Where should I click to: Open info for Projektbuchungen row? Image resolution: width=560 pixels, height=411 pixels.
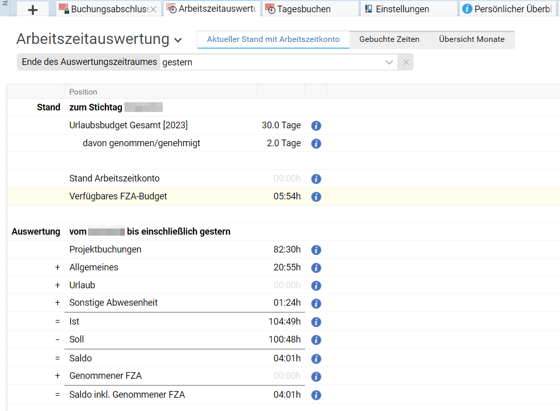point(316,250)
